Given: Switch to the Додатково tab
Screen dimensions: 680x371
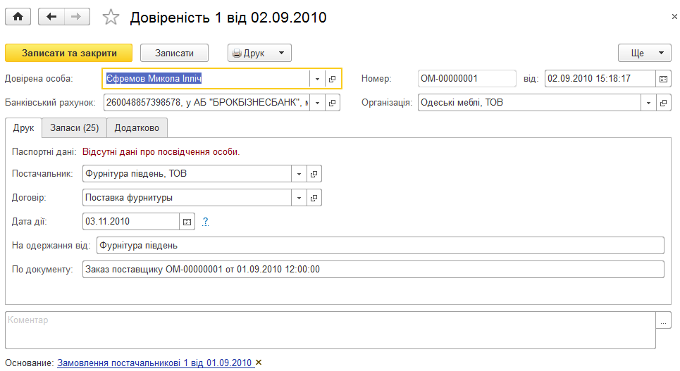Looking at the screenshot, I should (137, 128).
